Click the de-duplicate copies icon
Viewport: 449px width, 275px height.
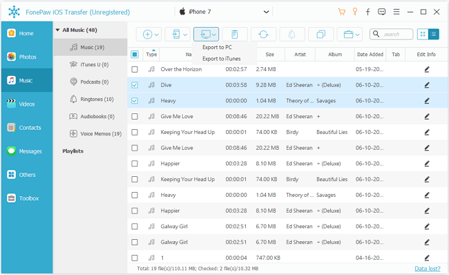321,35
